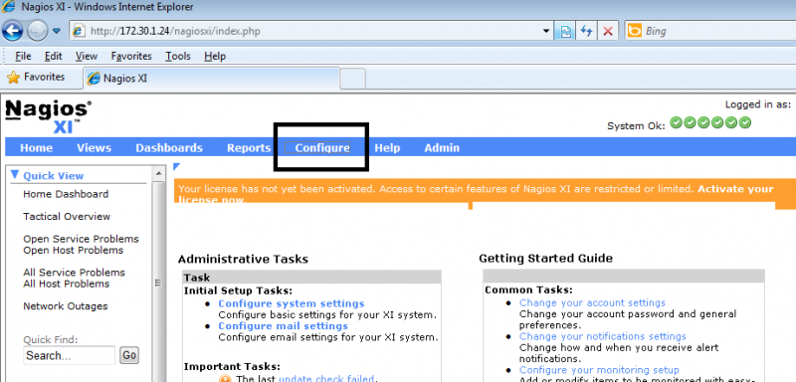Open the Admin navigation tab

click(442, 147)
